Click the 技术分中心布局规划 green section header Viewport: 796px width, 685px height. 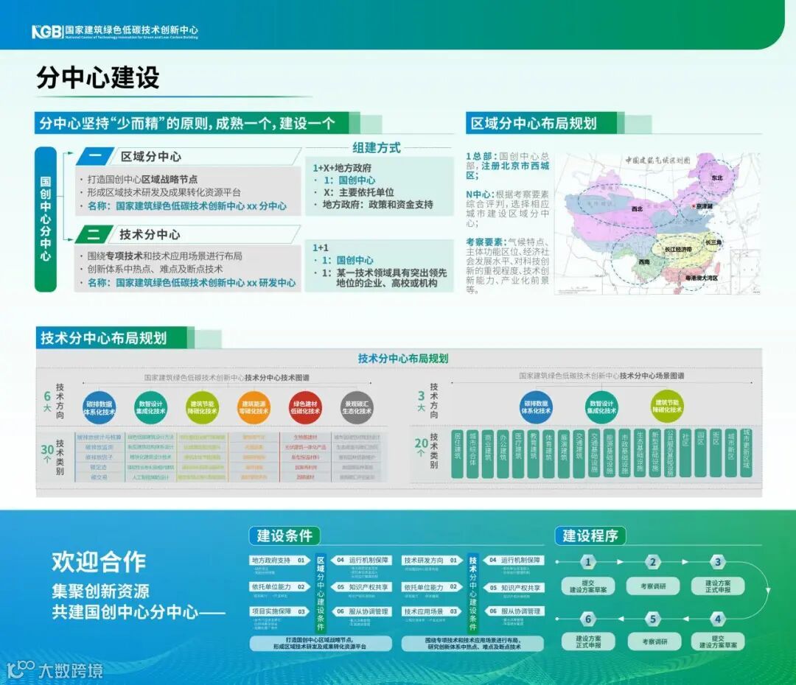(112, 338)
